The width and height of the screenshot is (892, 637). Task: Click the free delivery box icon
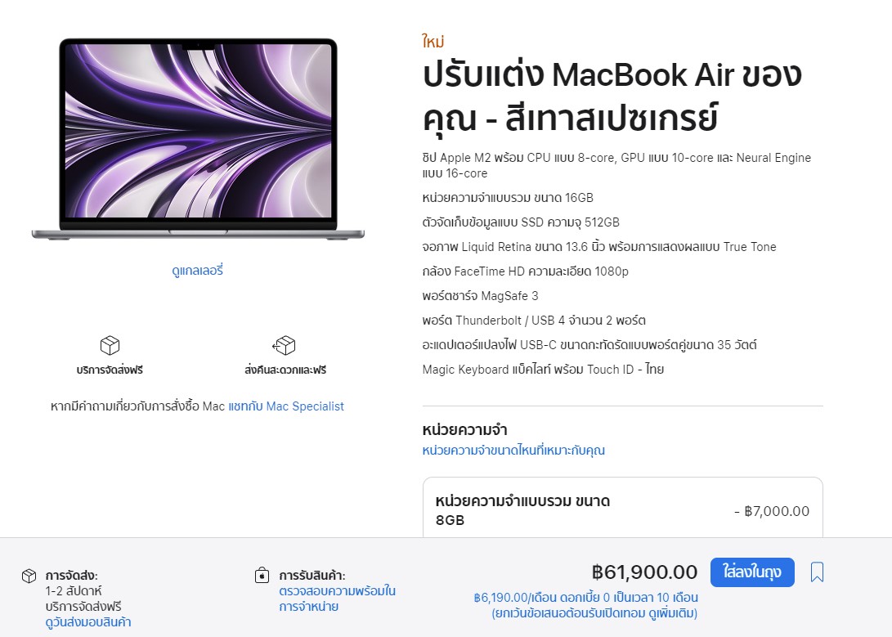coord(110,345)
